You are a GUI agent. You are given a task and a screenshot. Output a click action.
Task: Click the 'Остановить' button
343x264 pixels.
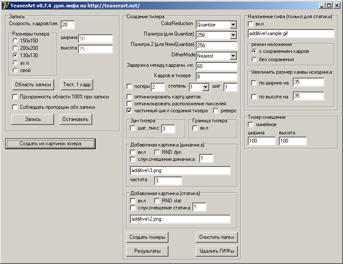pos(76,119)
